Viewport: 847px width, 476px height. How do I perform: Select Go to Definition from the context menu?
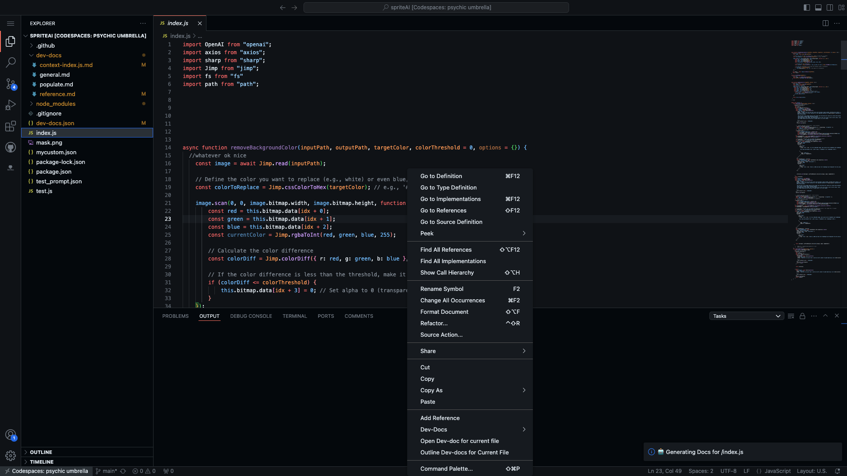point(441,176)
